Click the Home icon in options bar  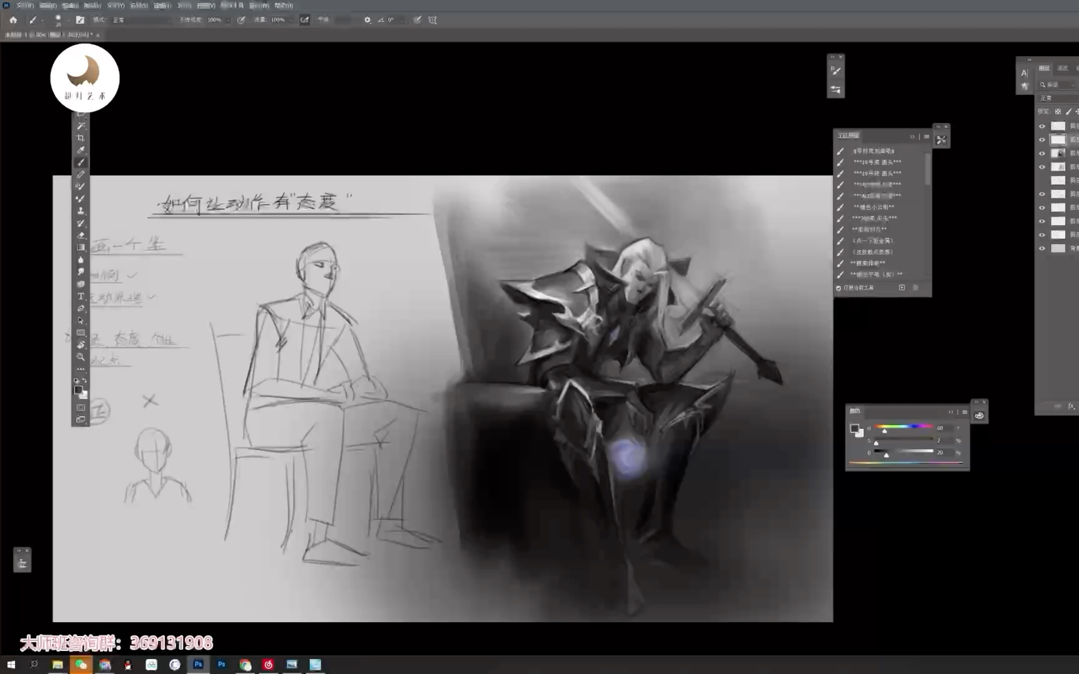(13, 20)
